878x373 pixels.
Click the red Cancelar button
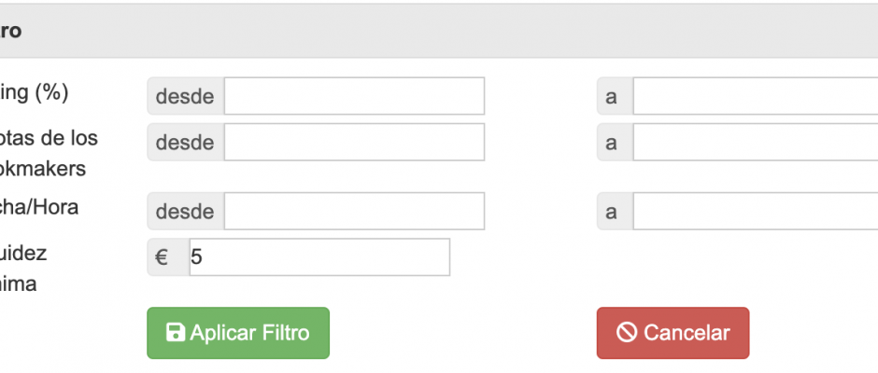tap(673, 333)
